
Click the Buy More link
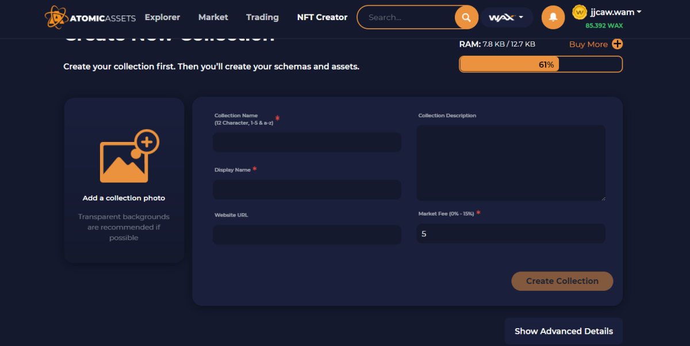click(588, 44)
